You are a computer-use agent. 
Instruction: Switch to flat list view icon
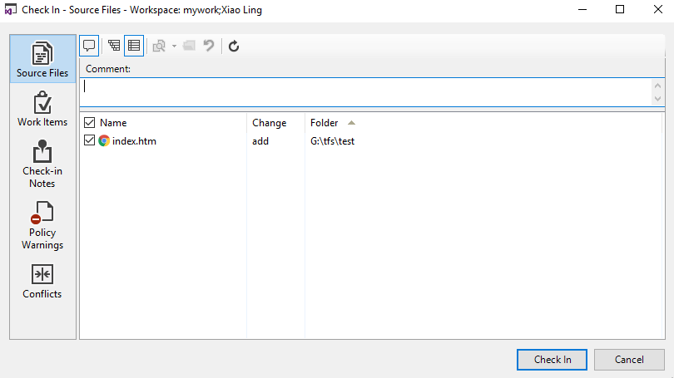[x=134, y=46]
